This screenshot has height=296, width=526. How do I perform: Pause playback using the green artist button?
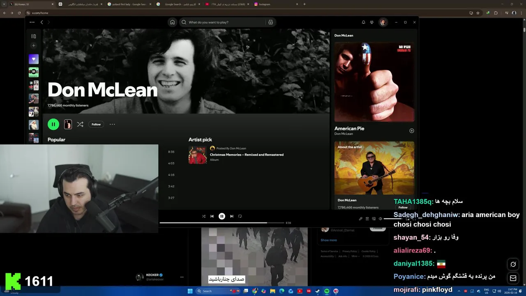click(53, 124)
